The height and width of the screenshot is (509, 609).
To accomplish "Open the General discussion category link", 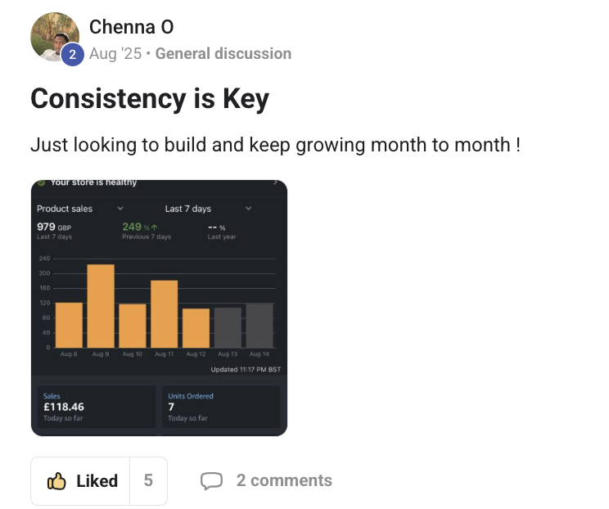I will pos(223,54).
